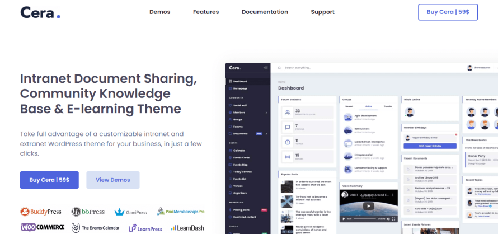Open the Consumer facing & Support group
This screenshot has width=498, height=234.
pyautogui.click(x=370, y=167)
